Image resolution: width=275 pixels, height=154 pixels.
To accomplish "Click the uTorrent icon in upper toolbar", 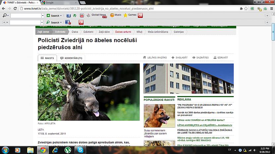I will click(x=75, y=16).
